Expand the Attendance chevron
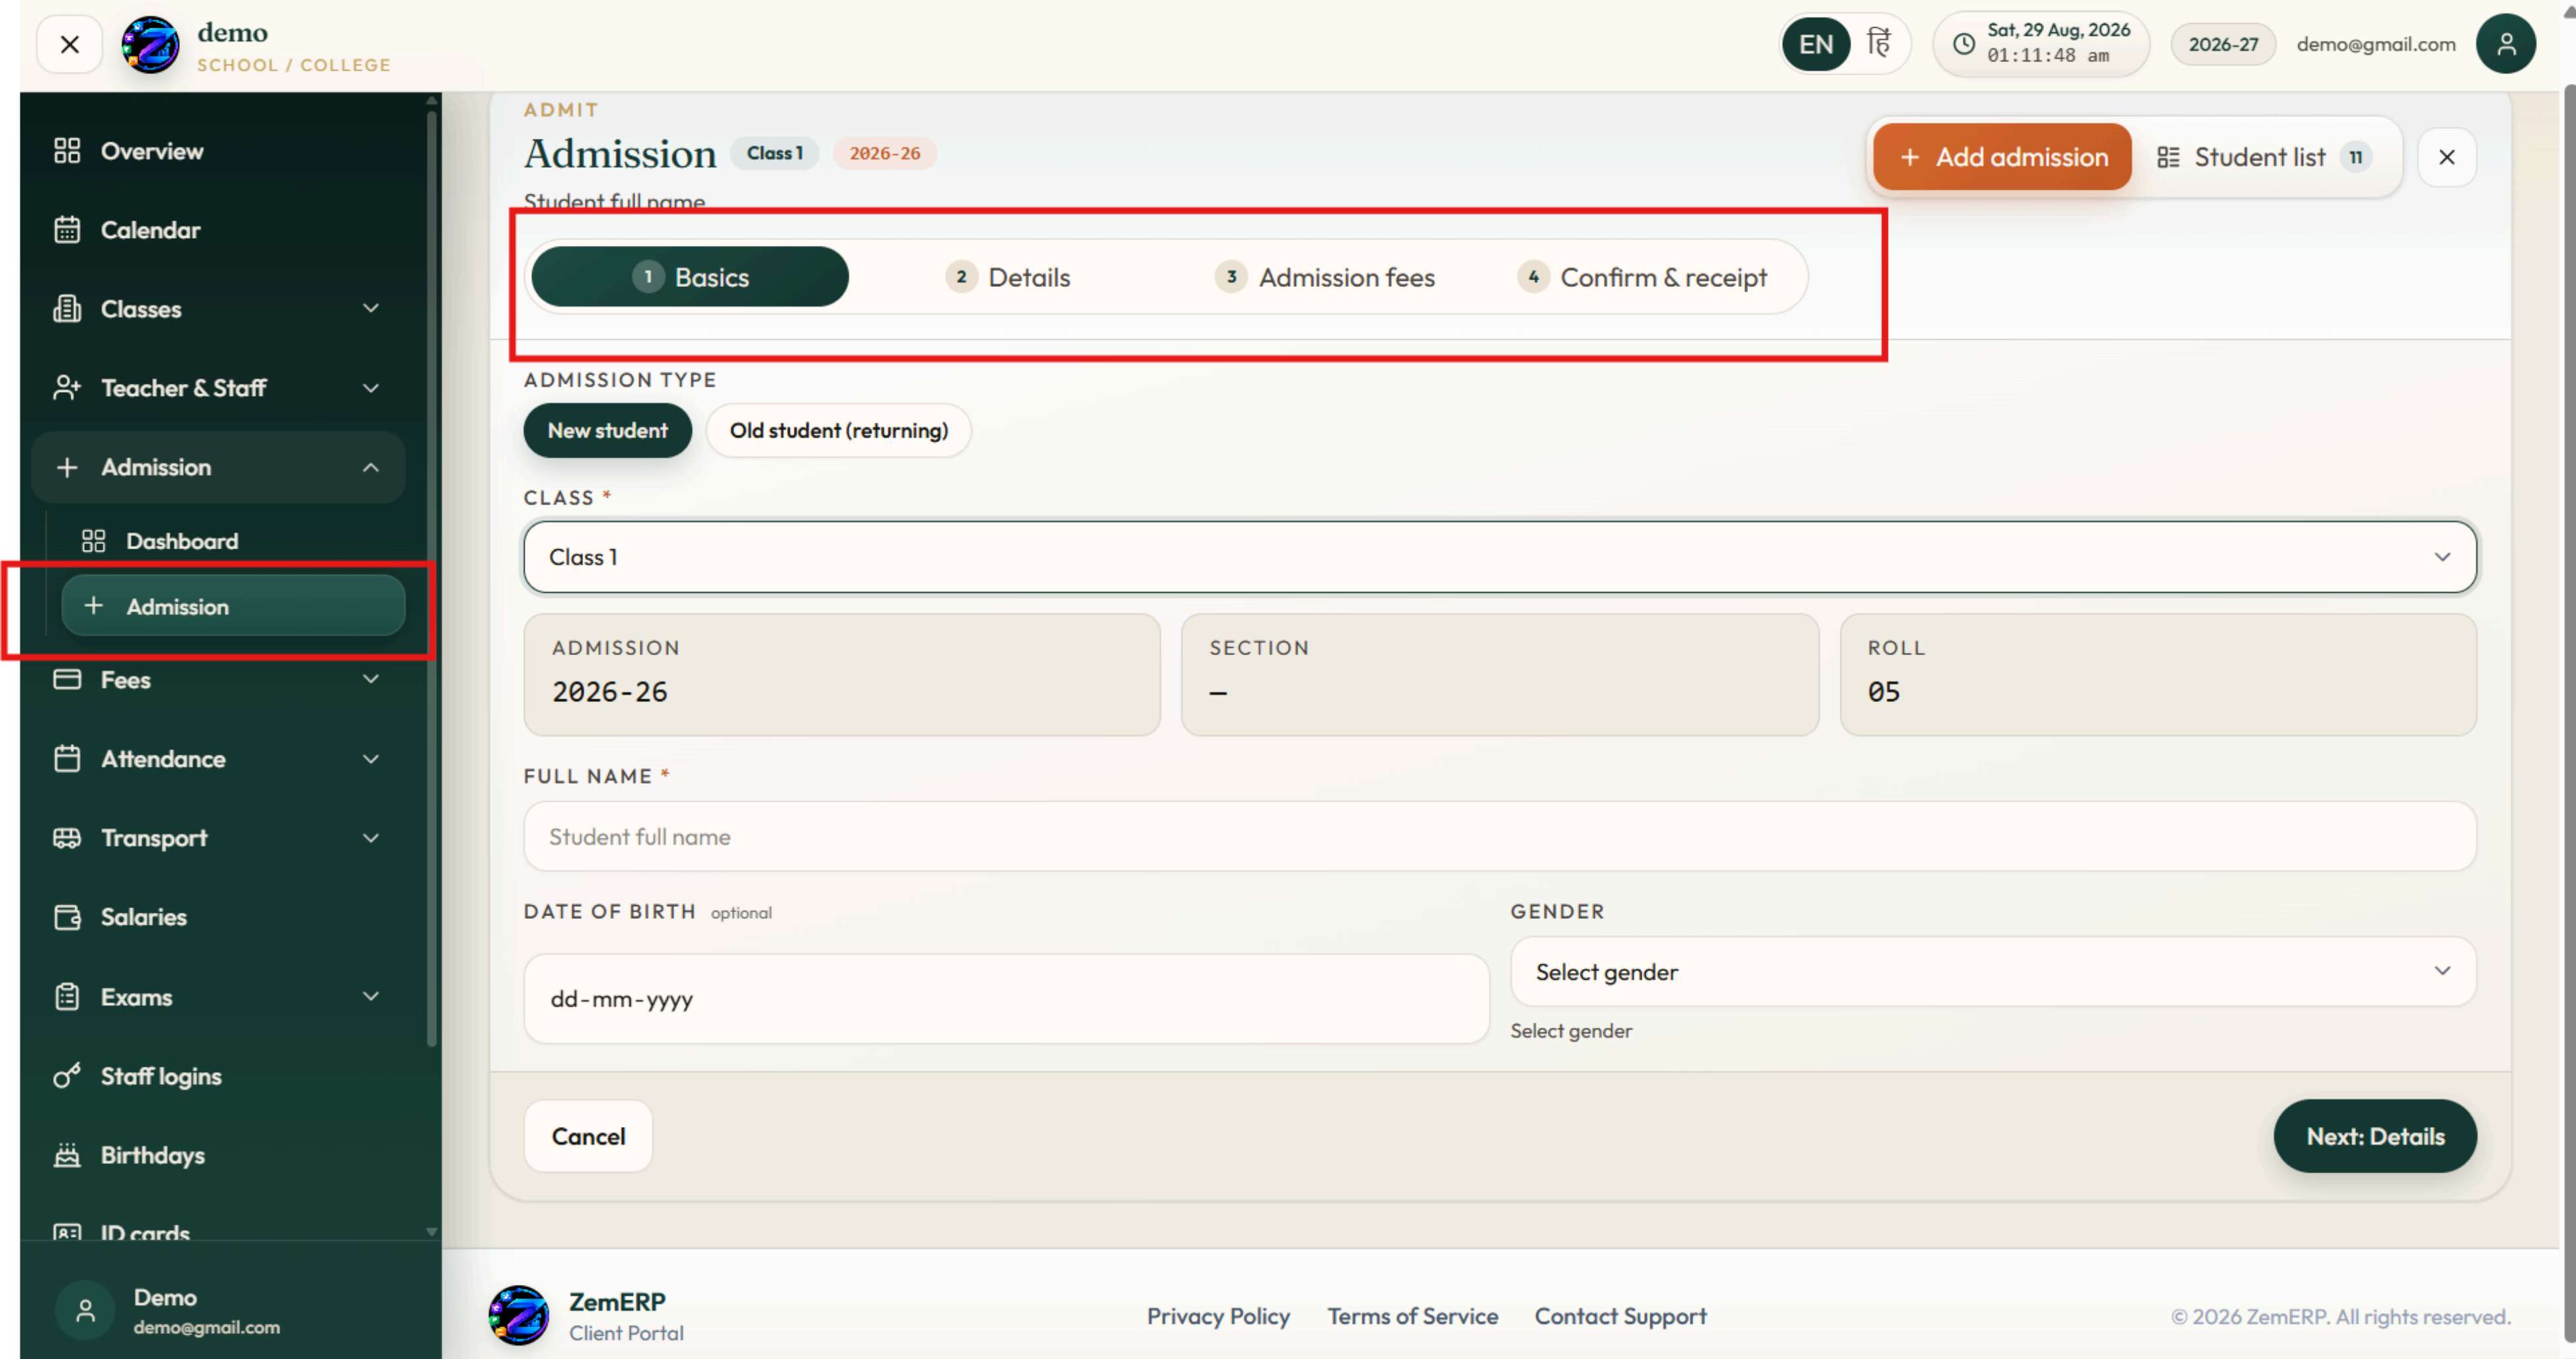Viewport: 2576px width, 1359px height. [x=371, y=759]
